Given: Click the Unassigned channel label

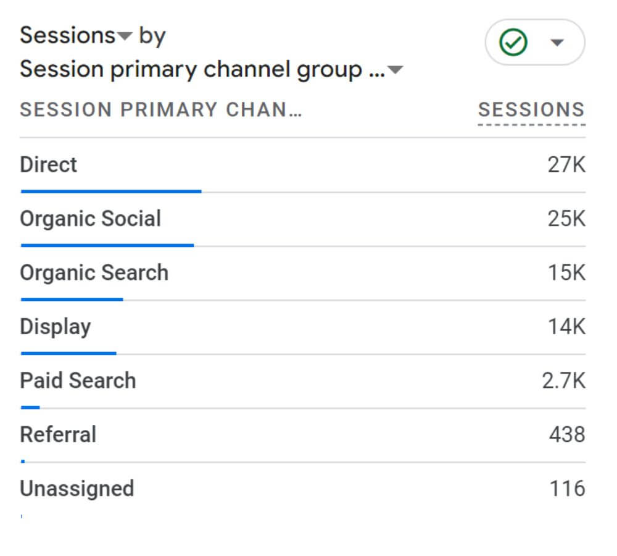Looking at the screenshot, I should 77,489.
